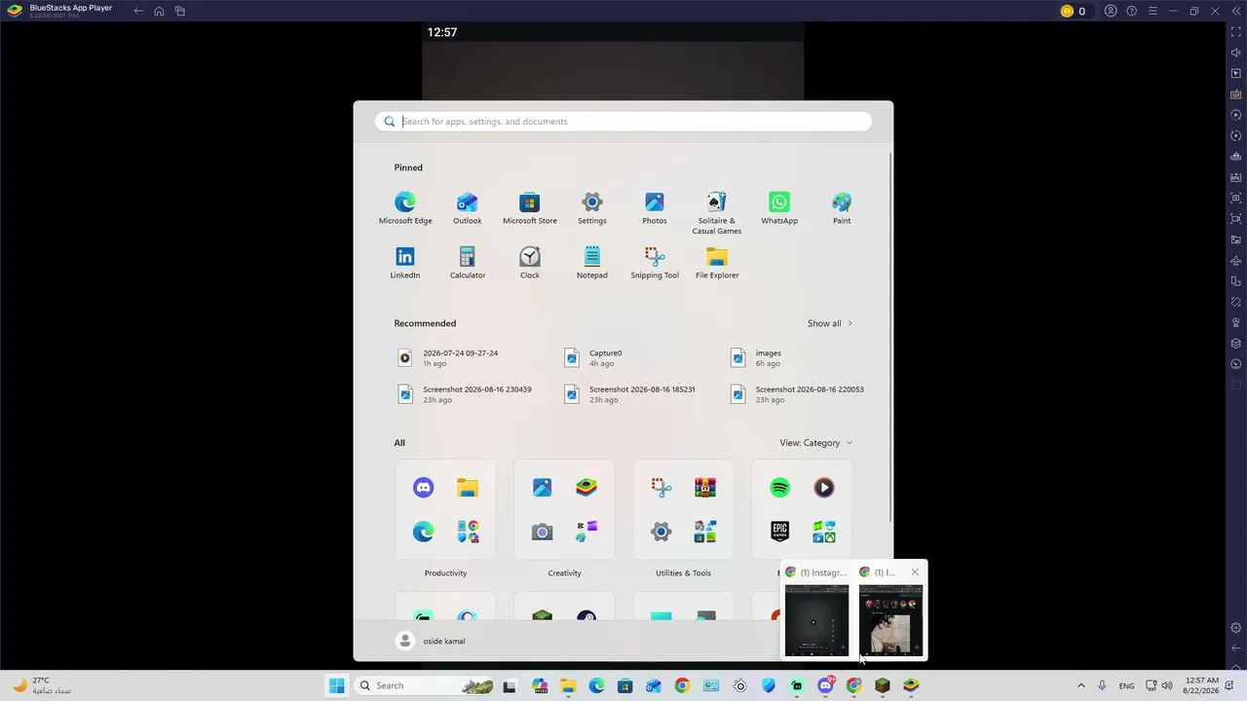Open the Creativity category folder label

[x=564, y=573]
